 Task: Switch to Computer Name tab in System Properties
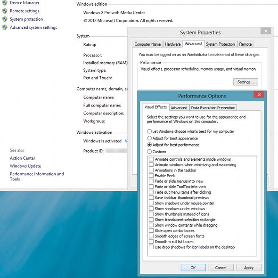pyautogui.click(x=147, y=44)
